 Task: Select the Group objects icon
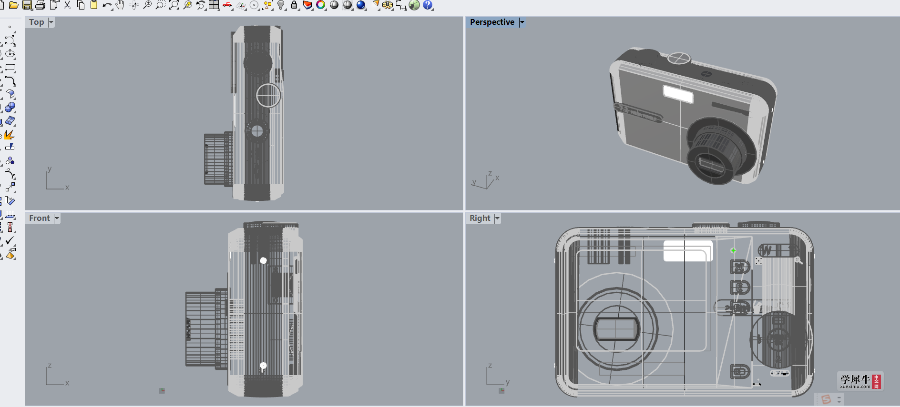(x=10, y=161)
